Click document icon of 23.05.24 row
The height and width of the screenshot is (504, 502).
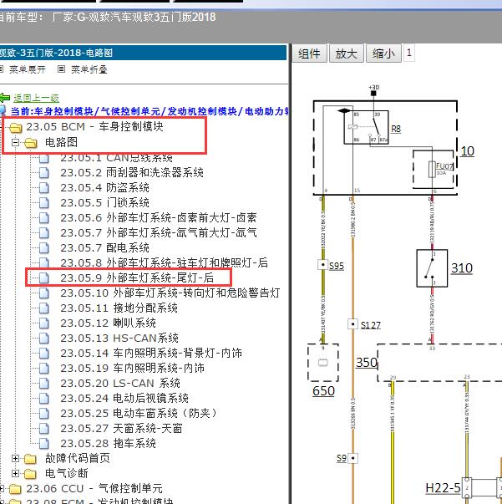(44, 399)
